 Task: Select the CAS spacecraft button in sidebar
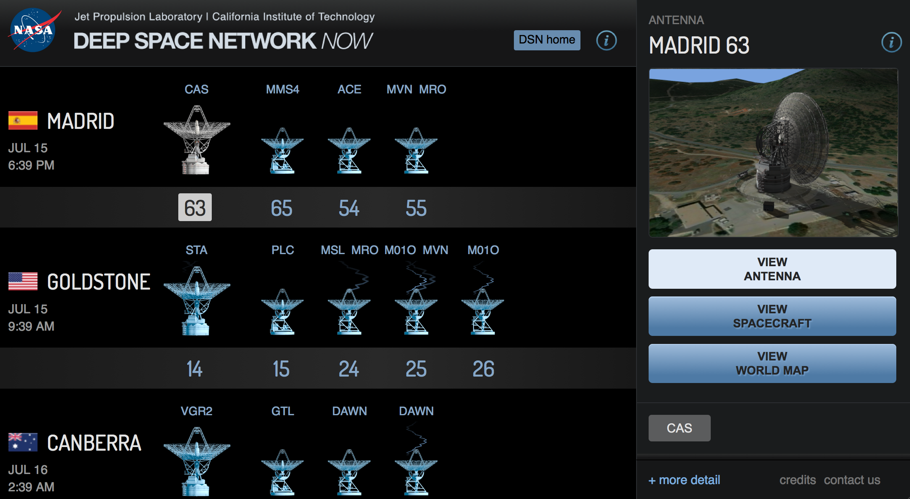(x=679, y=428)
